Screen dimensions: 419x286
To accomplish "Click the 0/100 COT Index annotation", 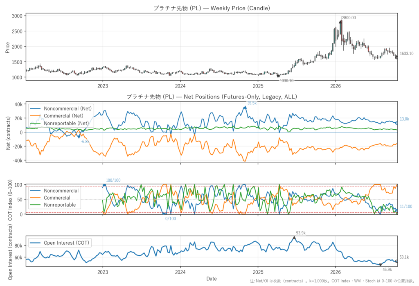I will [x=171, y=218].
